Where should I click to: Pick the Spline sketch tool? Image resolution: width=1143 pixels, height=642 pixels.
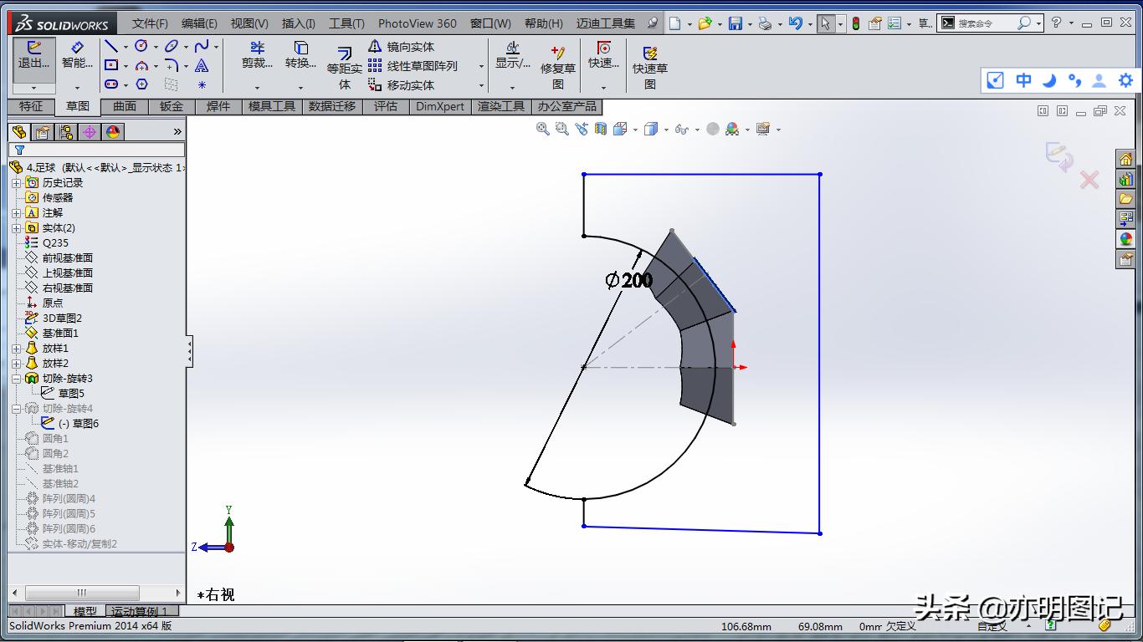[202, 47]
